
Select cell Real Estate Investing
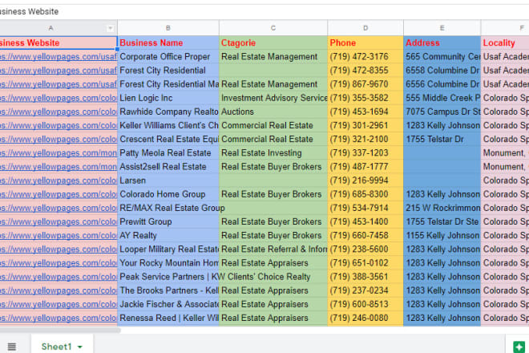[x=273, y=153]
